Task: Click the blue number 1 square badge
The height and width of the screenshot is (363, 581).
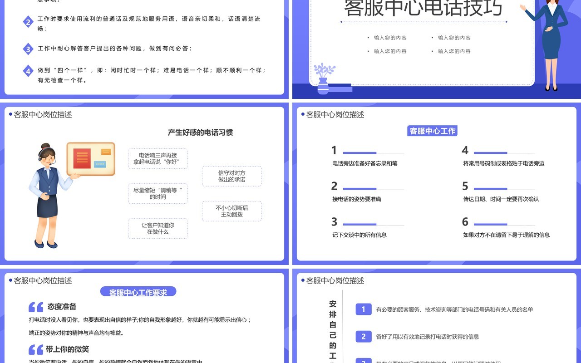Action: pyautogui.click(x=363, y=309)
